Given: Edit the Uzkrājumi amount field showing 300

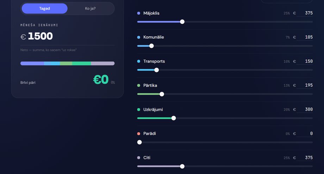Looking at the screenshot, I should [x=305, y=109].
